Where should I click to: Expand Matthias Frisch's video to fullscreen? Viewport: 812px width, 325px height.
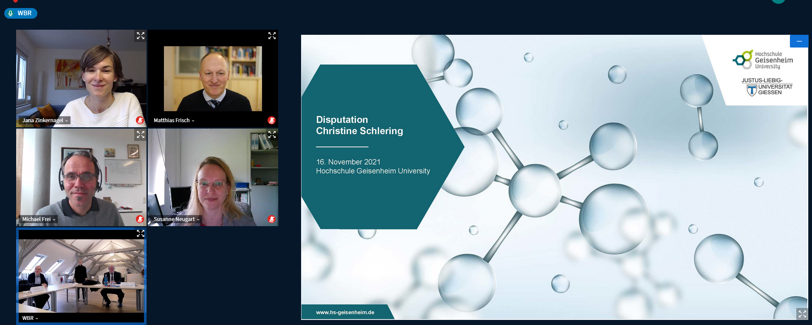(x=272, y=36)
